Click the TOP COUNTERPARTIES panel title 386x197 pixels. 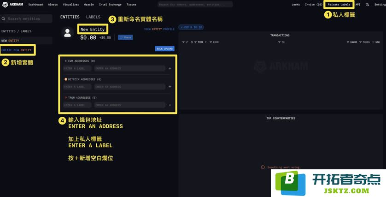coord(281,118)
